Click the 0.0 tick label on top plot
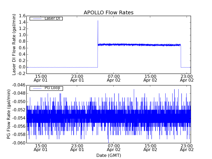212x159 pixels. [x=22, y=67]
